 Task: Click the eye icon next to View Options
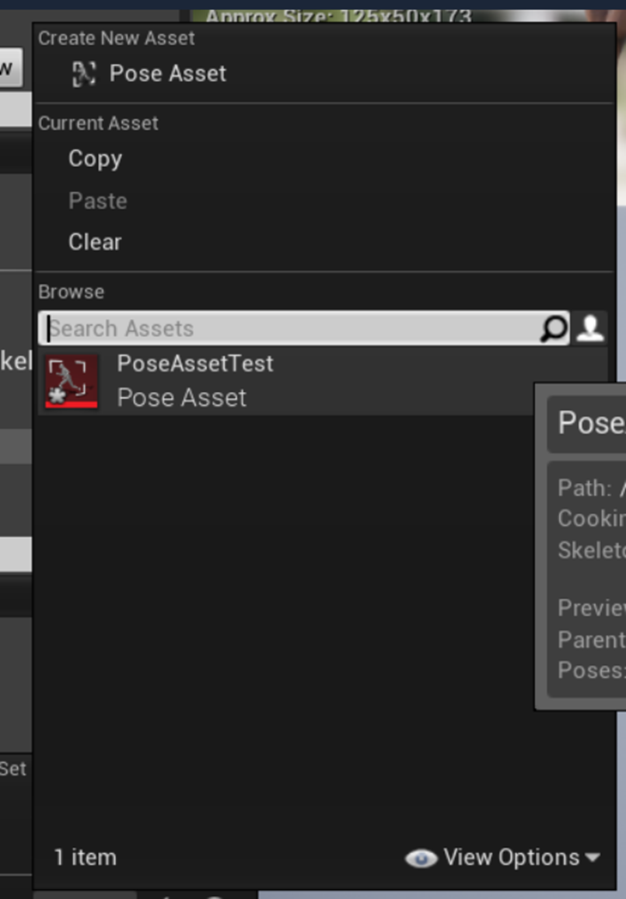(x=421, y=859)
